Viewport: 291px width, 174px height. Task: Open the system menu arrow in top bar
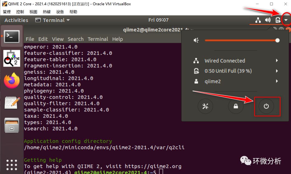(x=286, y=20)
